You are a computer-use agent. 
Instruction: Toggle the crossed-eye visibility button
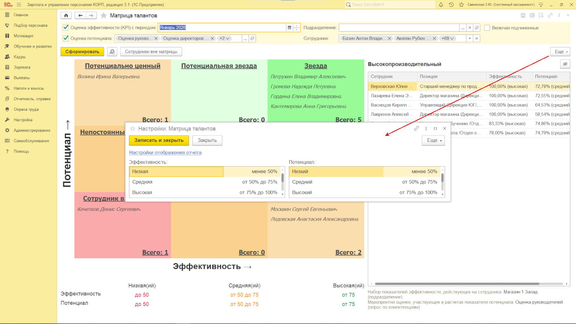point(565,64)
